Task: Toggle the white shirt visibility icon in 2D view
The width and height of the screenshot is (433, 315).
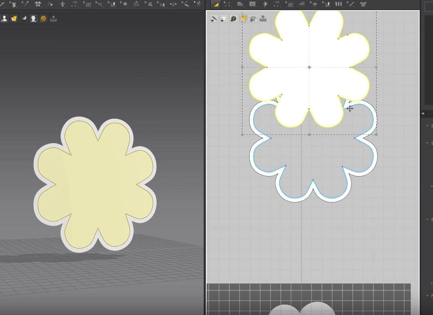Action: (x=224, y=18)
